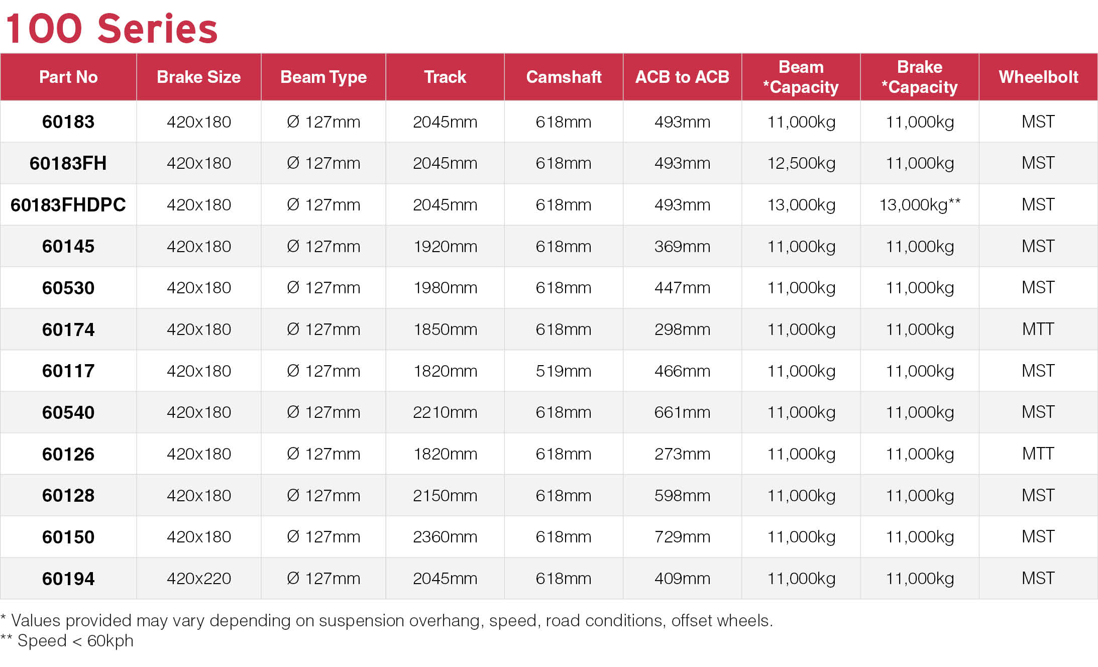Select the 1920mm track cell
This screenshot has height=667, width=1098.
click(445, 247)
